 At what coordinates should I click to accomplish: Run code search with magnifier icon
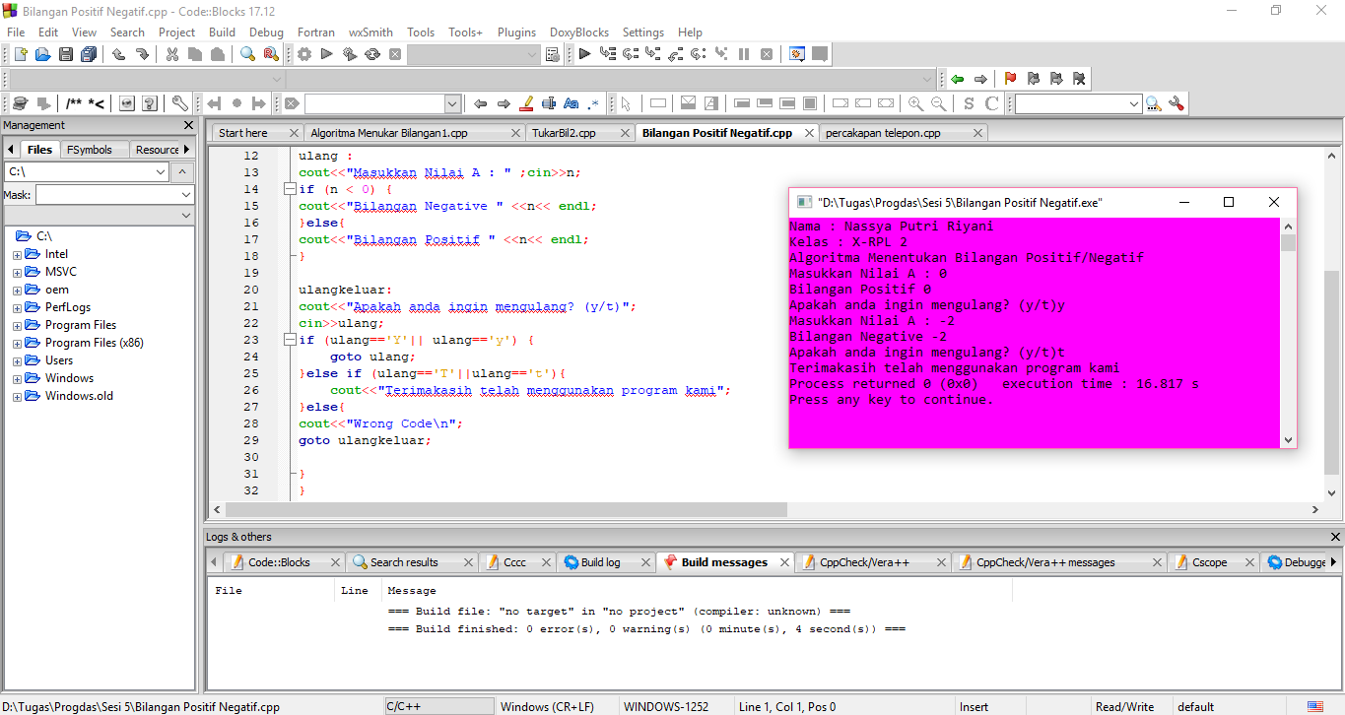click(1153, 103)
